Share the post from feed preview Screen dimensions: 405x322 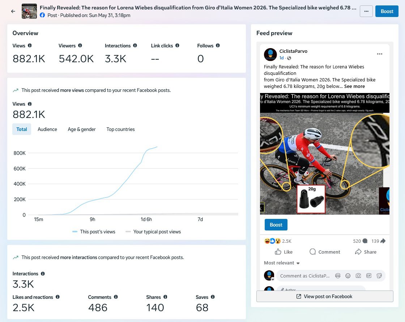pos(366,252)
